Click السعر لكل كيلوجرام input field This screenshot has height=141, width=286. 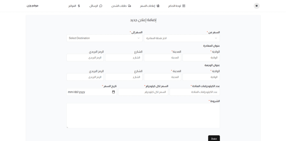pyautogui.click(x=143, y=92)
